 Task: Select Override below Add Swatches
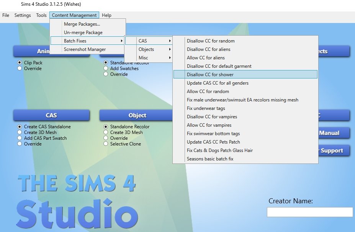point(106,74)
